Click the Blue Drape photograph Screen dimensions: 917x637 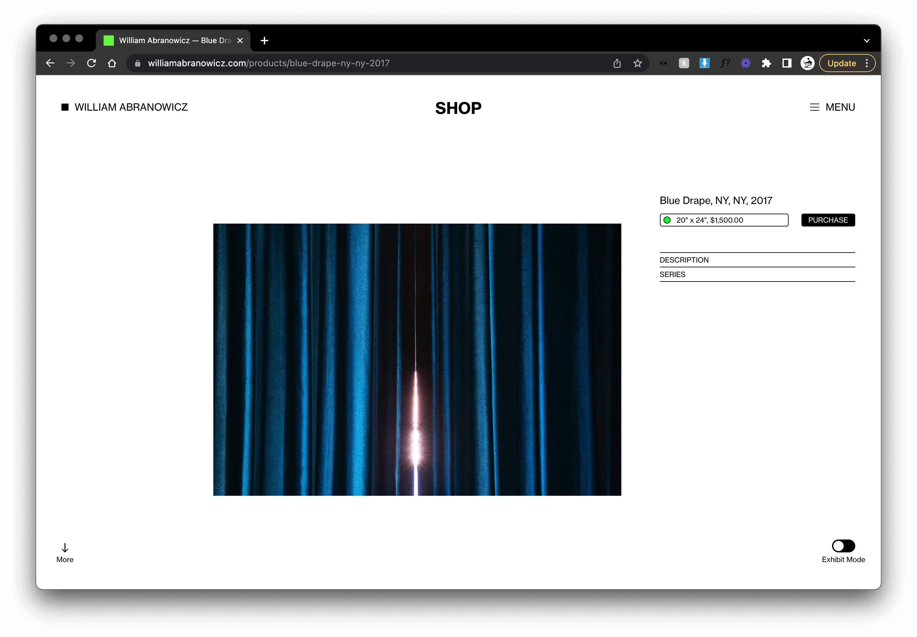click(x=417, y=359)
